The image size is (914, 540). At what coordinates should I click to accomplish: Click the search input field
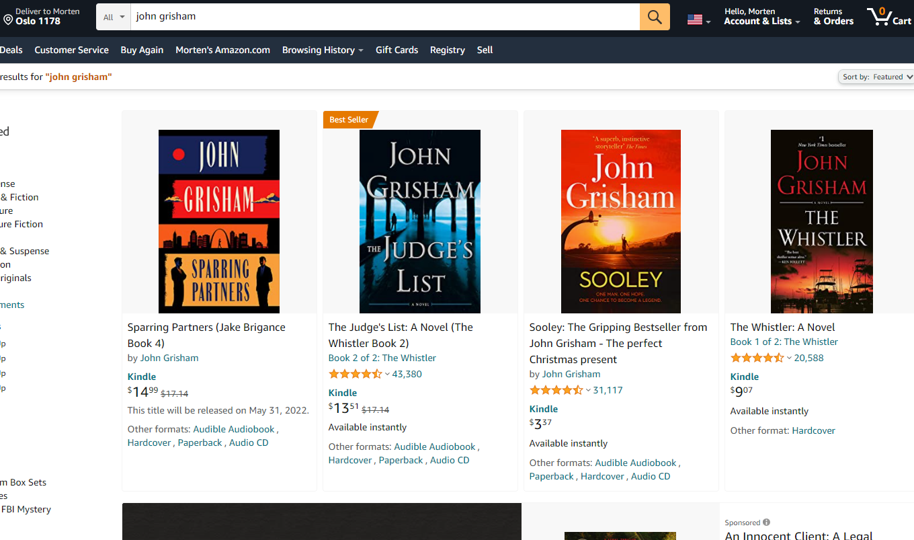coord(384,17)
